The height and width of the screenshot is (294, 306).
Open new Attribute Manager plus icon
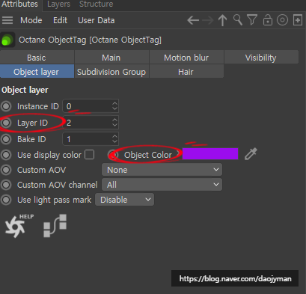(298, 20)
